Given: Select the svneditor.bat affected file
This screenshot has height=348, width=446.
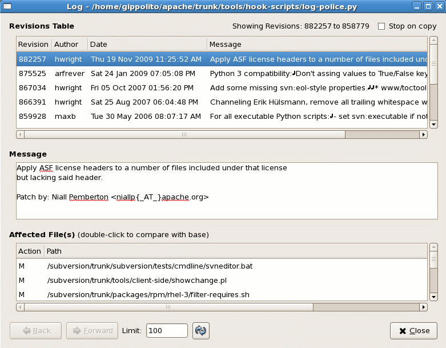Looking at the screenshot, I should click(222, 266).
